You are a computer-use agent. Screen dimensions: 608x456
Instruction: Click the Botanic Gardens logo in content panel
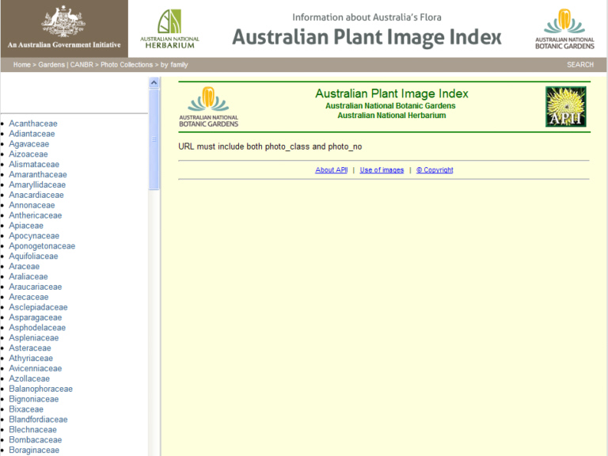[x=209, y=107]
